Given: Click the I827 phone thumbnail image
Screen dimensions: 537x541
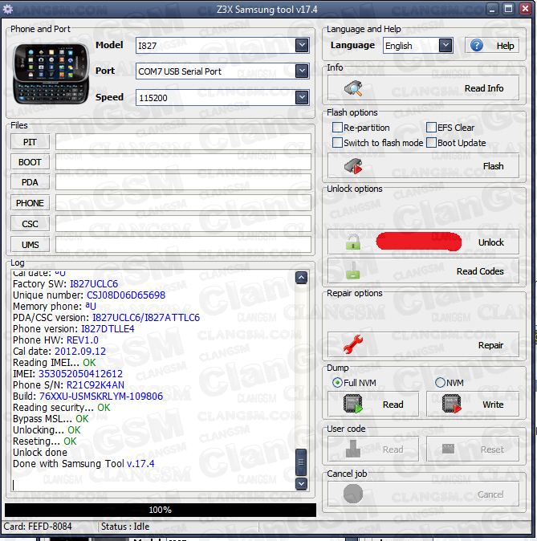Looking at the screenshot, I should tap(51, 74).
